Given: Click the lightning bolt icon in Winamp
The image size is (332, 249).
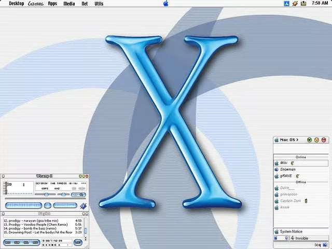Looking at the screenshot, I should click(82, 206).
